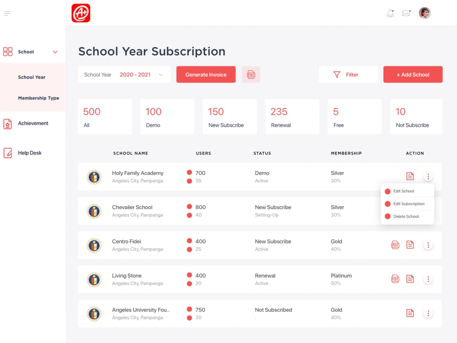This screenshot has height=343, width=457.
Task: Click Living Stone Renewal status
Action: pos(265,276)
